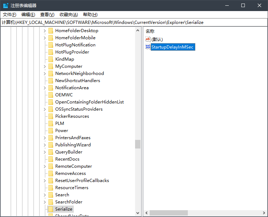Click values pane scroll right arrow
The image size is (268, 217).
pyautogui.click(x=264, y=213)
